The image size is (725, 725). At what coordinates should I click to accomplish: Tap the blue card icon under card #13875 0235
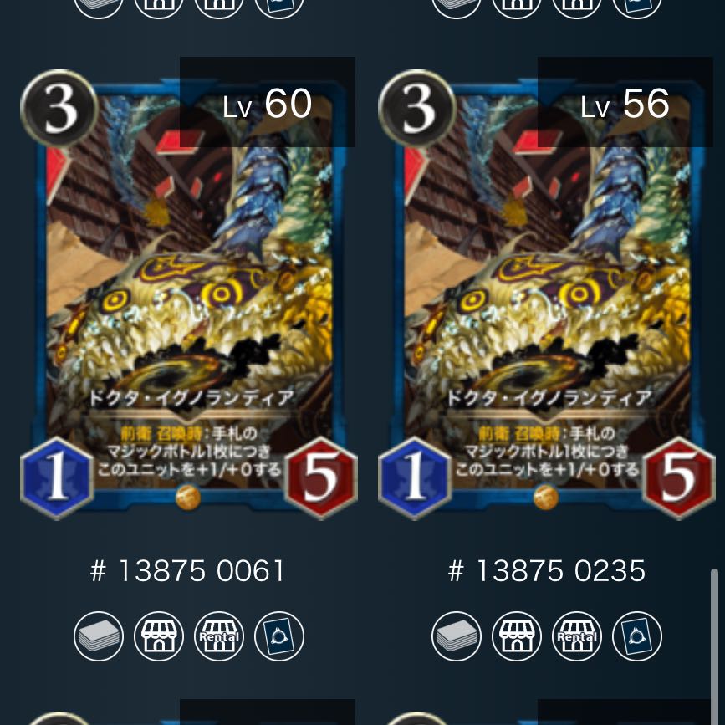pos(637,636)
